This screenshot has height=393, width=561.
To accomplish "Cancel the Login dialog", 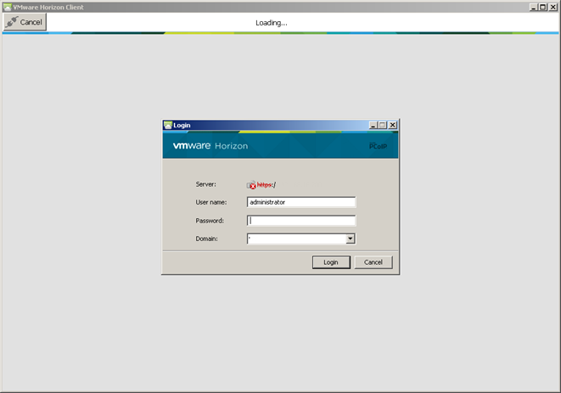I will point(373,262).
